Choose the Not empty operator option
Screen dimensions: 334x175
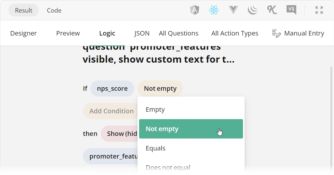(191, 129)
